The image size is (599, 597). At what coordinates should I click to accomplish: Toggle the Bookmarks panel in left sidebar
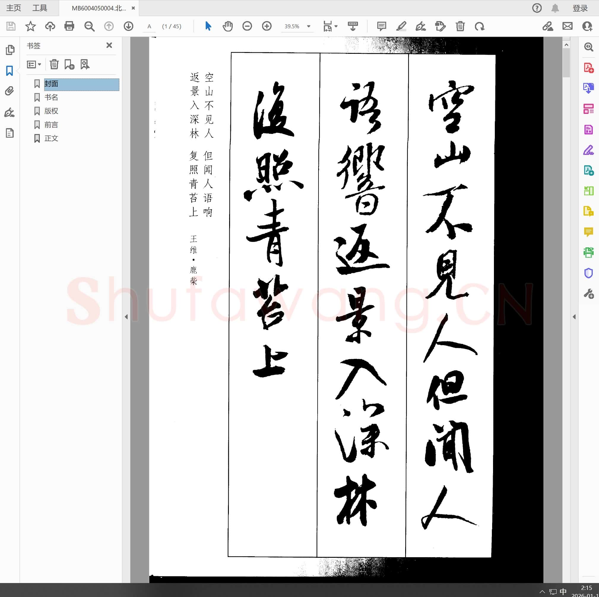click(10, 71)
